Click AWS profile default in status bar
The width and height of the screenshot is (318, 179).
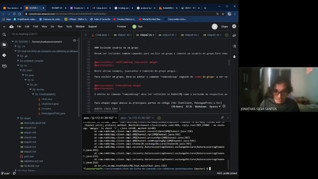227,174
